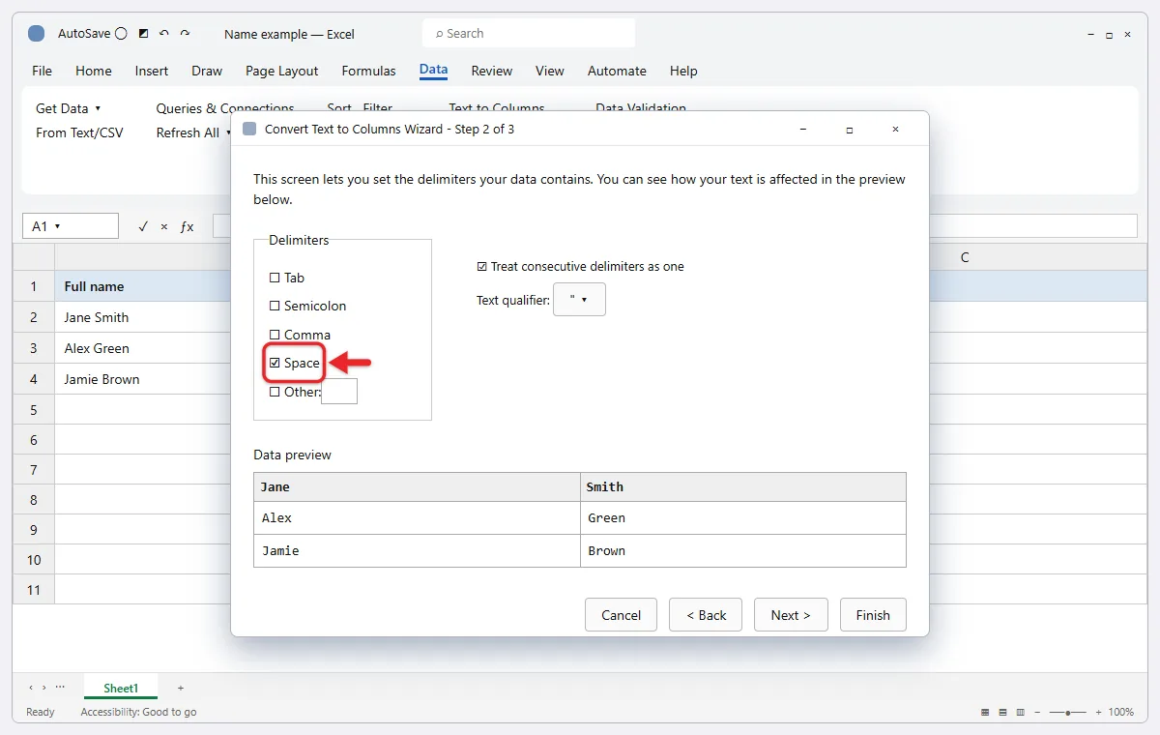Close the Text to Columns wizard dialog
1160x735 pixels.
click(895, 129)
